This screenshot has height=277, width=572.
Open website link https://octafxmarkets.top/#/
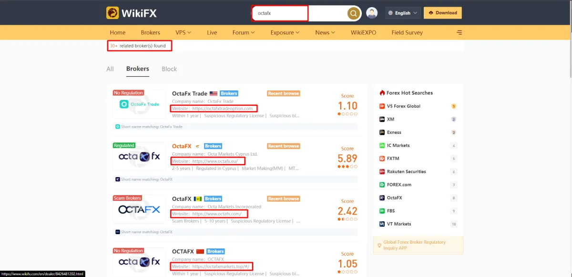pyautogui.click(x=222, y=267)
